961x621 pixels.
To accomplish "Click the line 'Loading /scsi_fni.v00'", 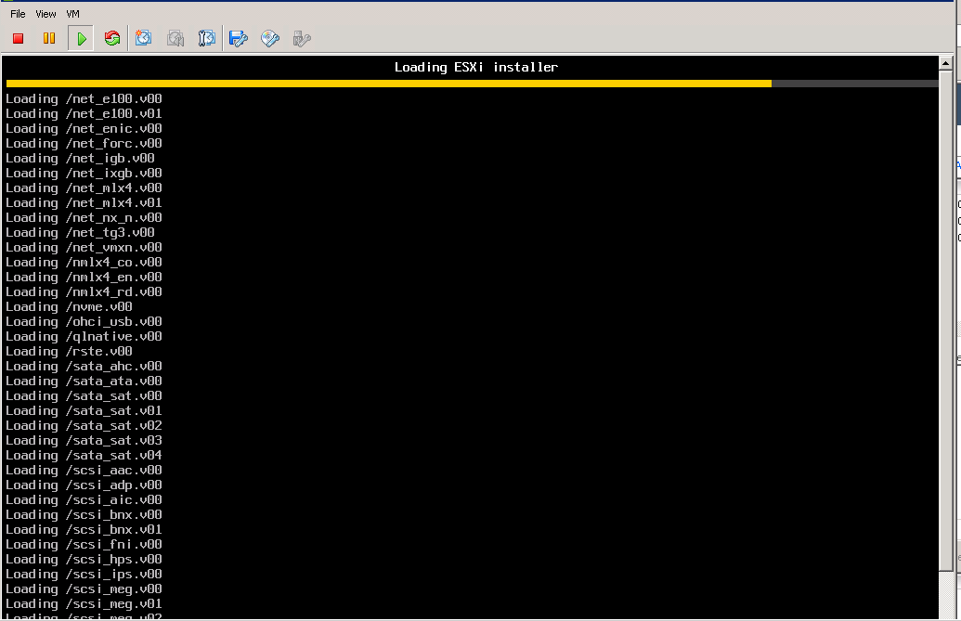I will 84,545.
